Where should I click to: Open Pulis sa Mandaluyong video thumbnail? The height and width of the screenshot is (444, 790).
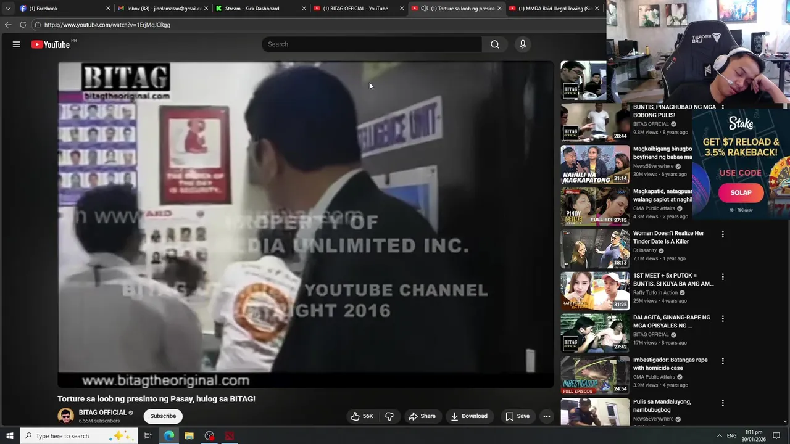pos(595,411)
